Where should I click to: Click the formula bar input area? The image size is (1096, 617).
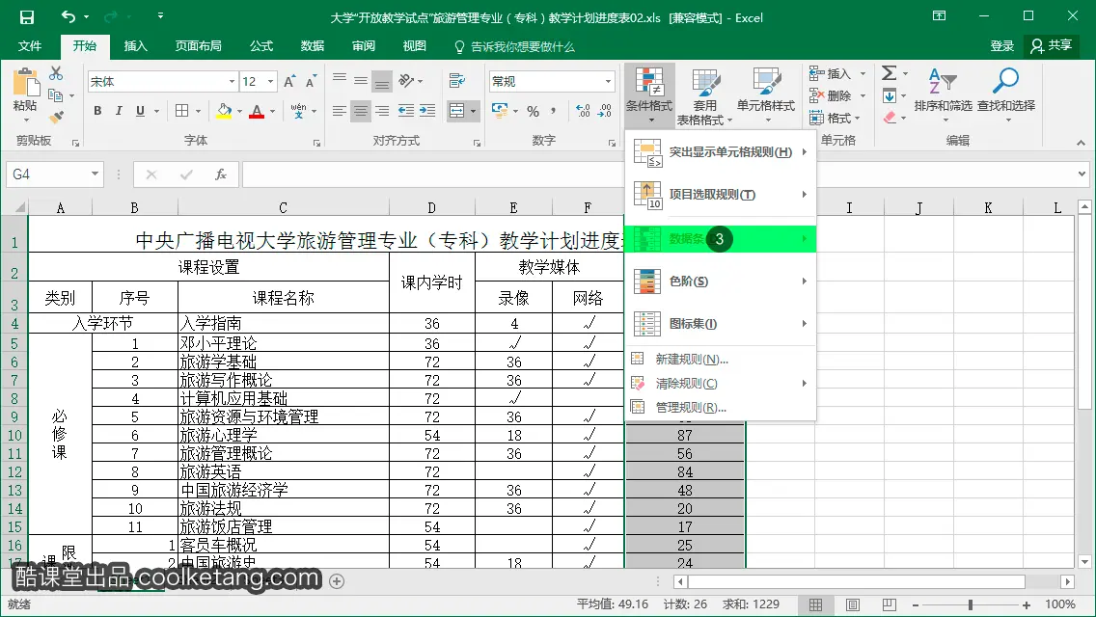(x=658, y=174)
